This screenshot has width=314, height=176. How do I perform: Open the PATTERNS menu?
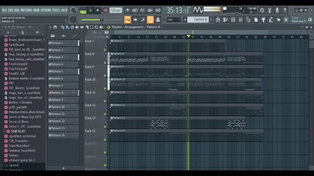click(26, 10)
